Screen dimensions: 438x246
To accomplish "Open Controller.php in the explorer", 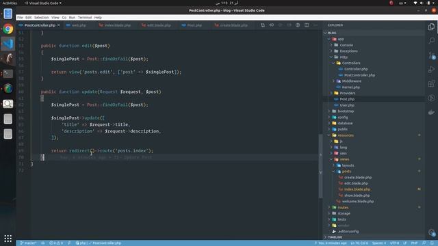I will [x=374, y=69].
